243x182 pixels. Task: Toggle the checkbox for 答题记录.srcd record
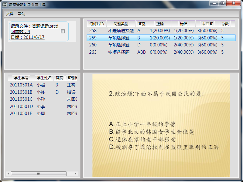pyautogui.click(x=63, y=32)
